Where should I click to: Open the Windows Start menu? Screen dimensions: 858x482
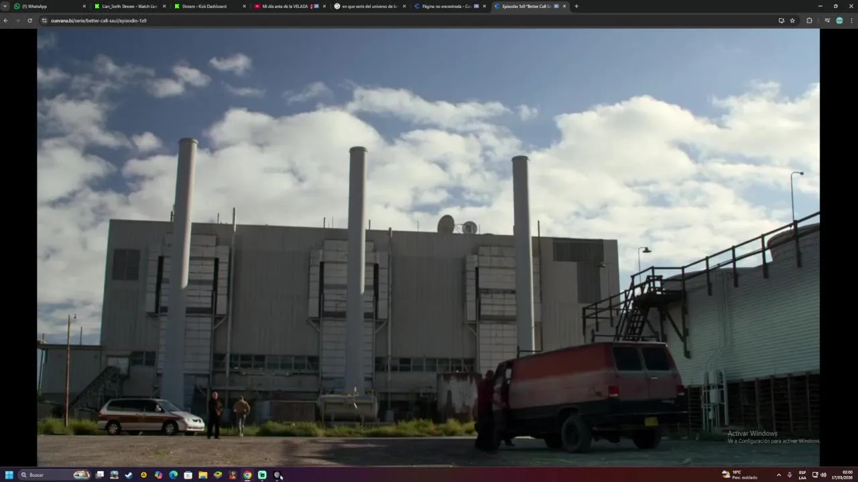coord(9,475)
